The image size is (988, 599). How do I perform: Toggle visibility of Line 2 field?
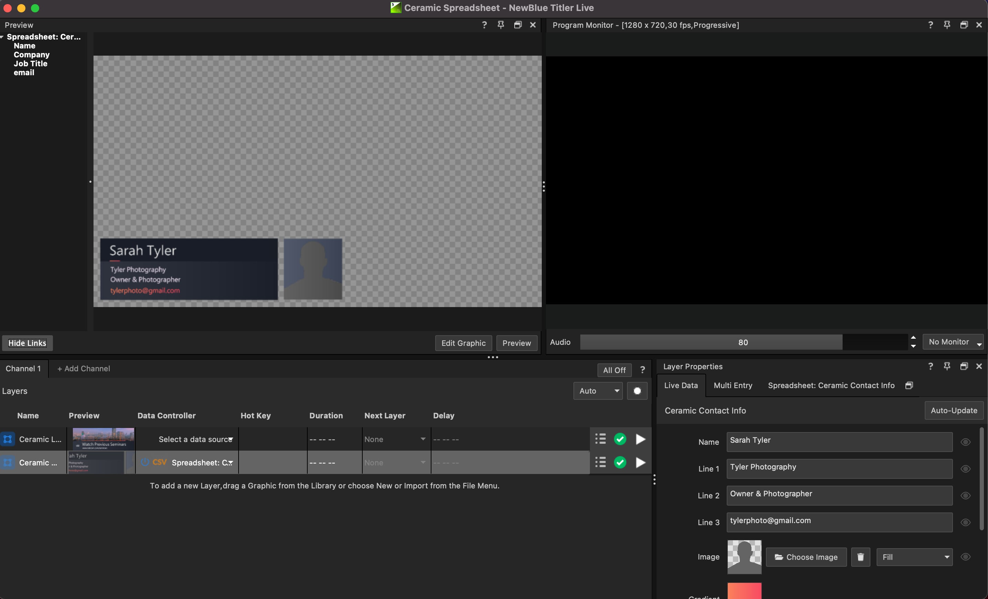coord(966,495)
